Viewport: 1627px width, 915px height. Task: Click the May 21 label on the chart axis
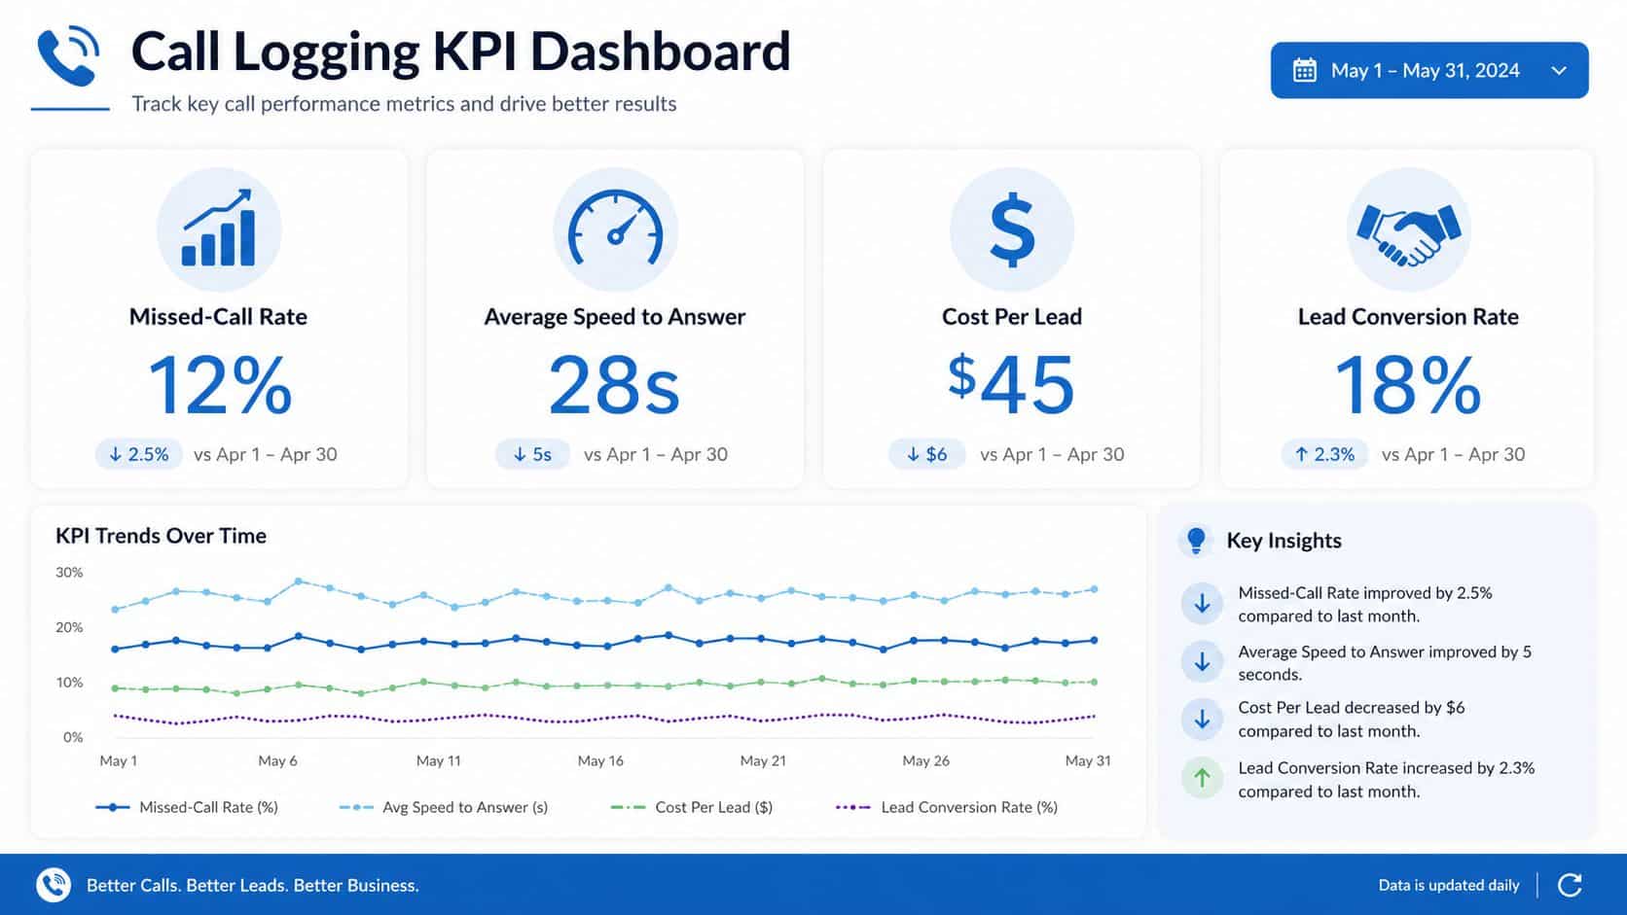(x=763, y=760)
